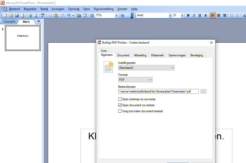Open the Help menu
The image size is (246, 163).
(134, 9)
